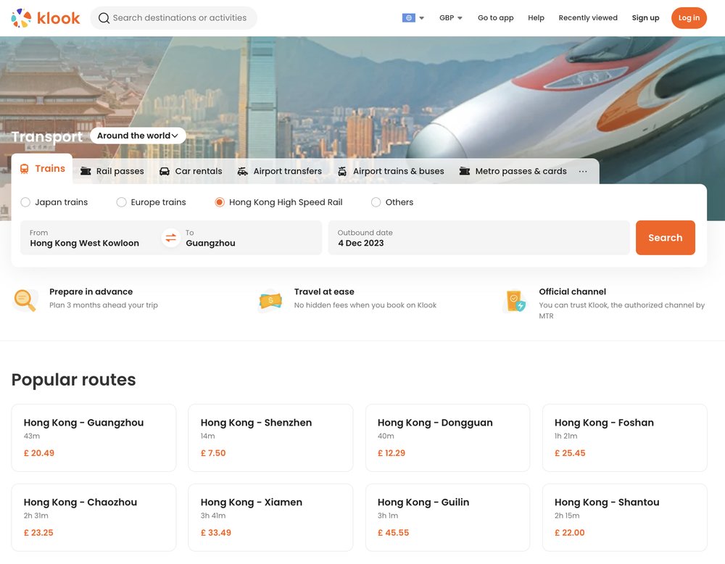Select the Car rentals car icon

tap(165, 171)
